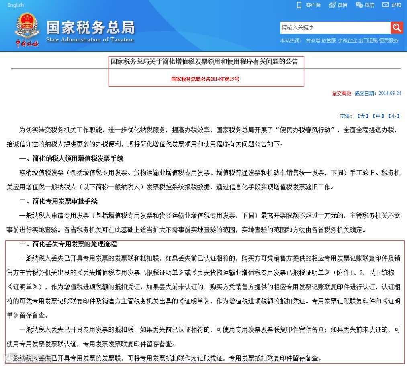Click the red search magnifier button

pyautogui.click(x=397, y=27)
